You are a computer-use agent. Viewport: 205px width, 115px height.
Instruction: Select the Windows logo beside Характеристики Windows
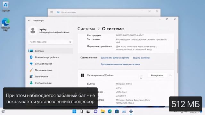[x=82, y=75]
